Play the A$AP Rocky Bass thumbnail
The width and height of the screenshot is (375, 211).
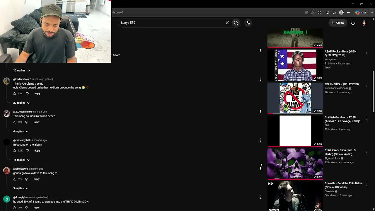(295, 65)
